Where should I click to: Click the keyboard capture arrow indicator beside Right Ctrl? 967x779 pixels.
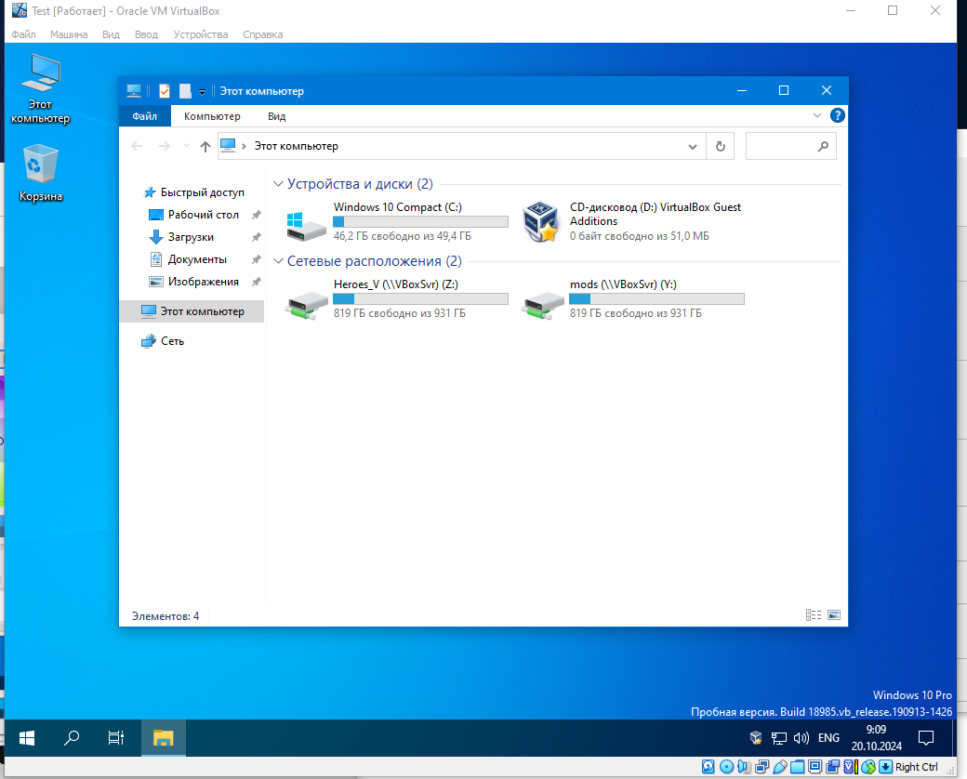pos(885,767)
